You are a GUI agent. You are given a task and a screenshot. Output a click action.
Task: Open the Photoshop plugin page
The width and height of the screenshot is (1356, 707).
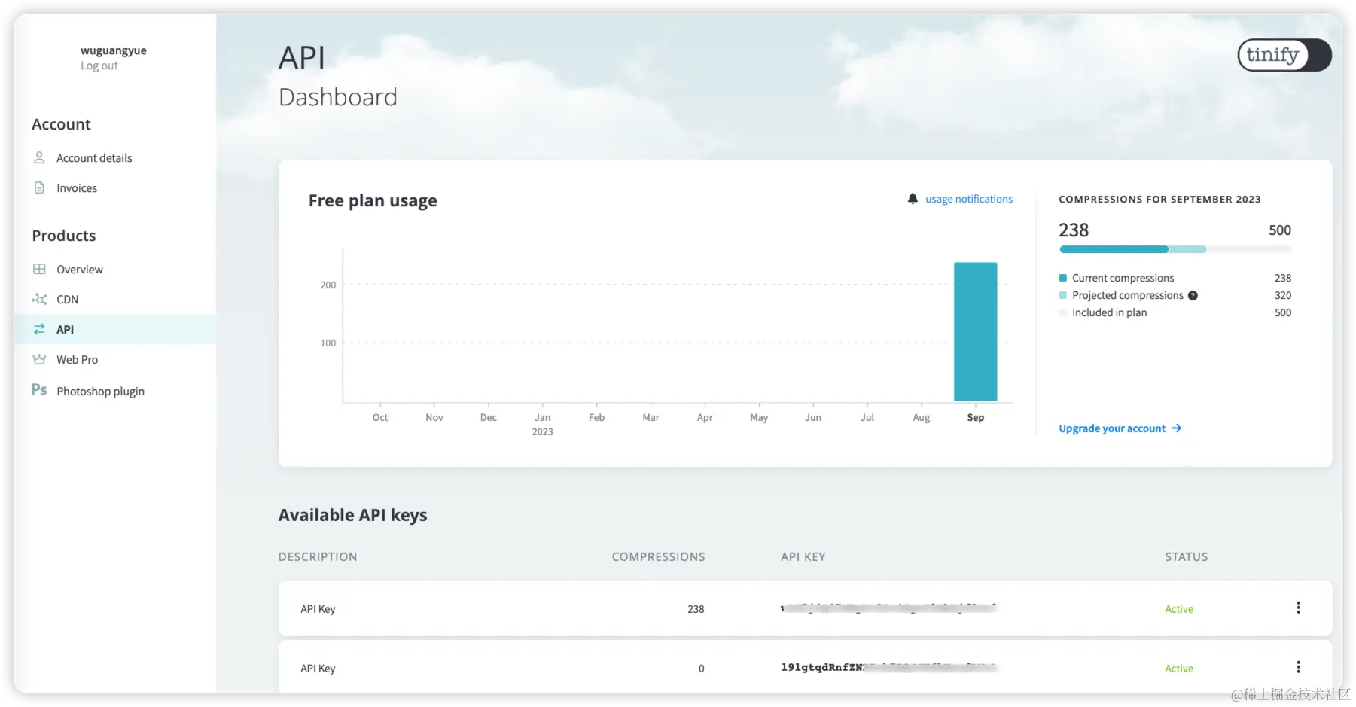(100, 392)
